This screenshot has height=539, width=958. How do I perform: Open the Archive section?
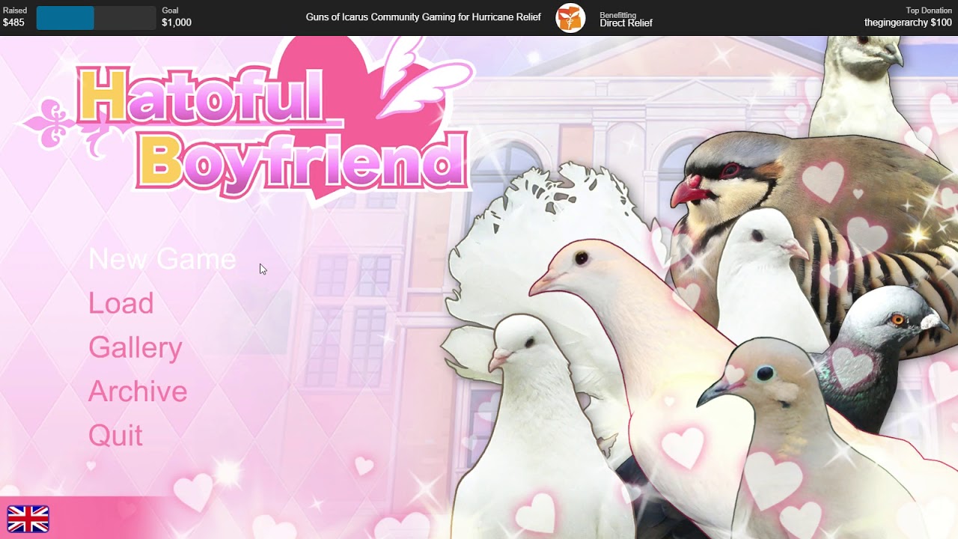point(138,392)
